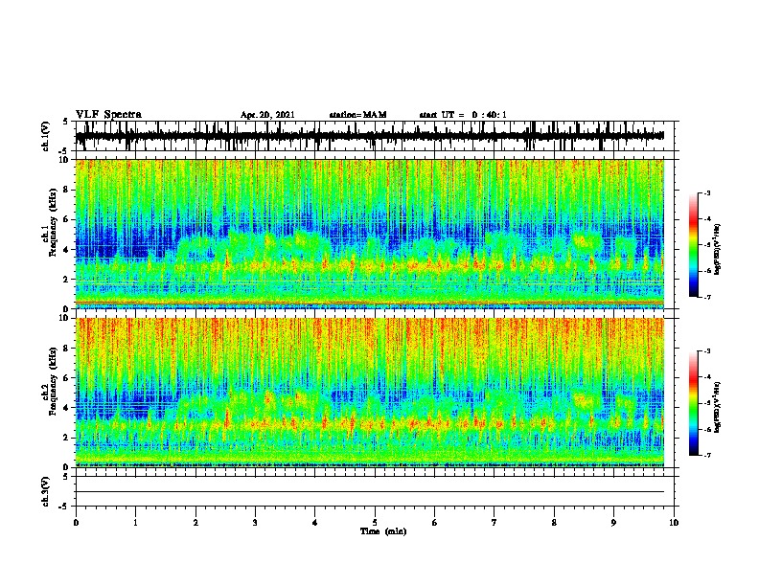The image size is (759, 586).
Task: Select the "start UT = 0 : 40: 1" label
Action: tap(463, 115)
